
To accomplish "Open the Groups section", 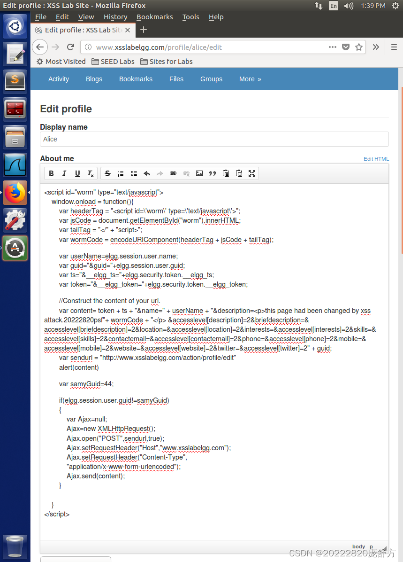I will pyautogui.click(x=211, y=79).
